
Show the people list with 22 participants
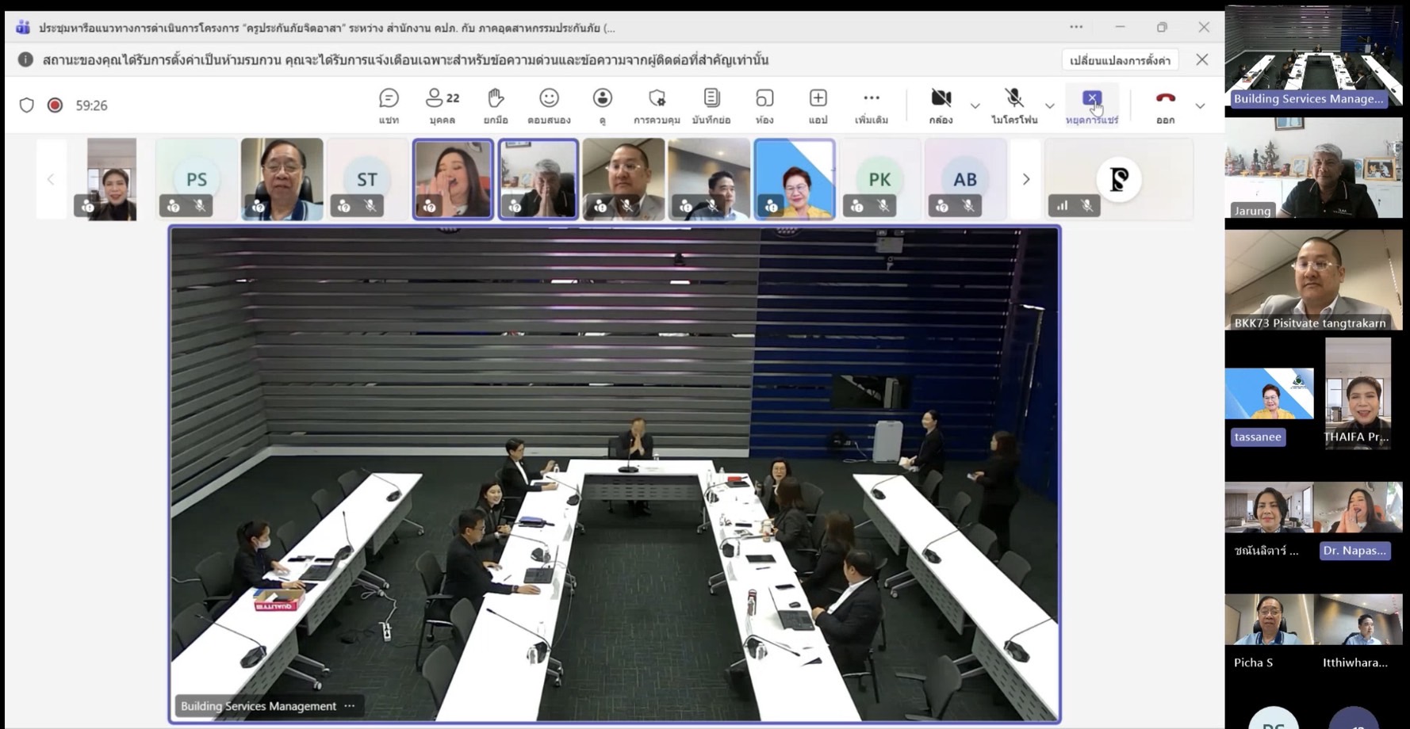(x=442, y=105)
